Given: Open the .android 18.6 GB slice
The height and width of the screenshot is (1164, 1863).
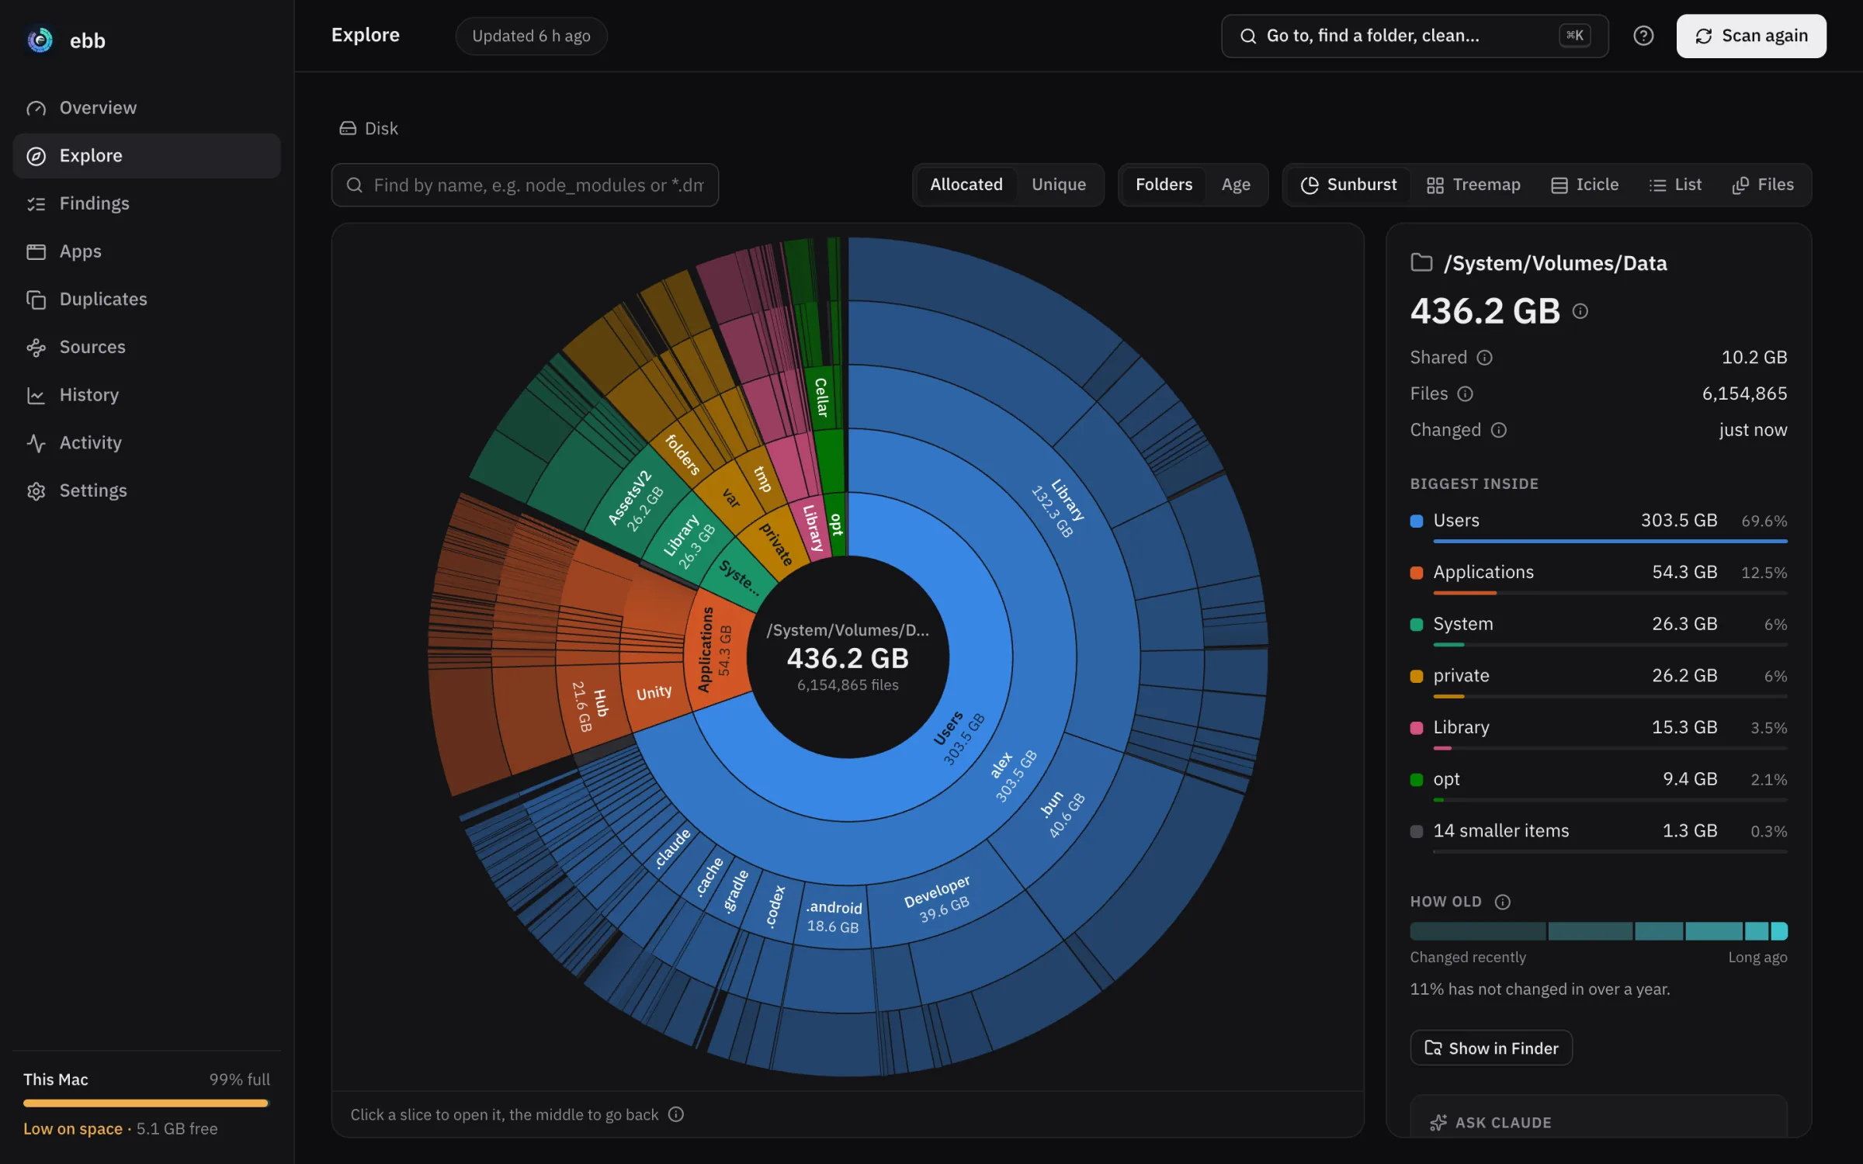Looking at the screenshot, I should coord(834,916).
